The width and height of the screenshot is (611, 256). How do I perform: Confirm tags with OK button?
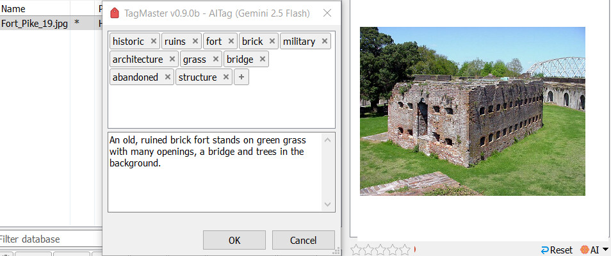(x=234, y=240)
